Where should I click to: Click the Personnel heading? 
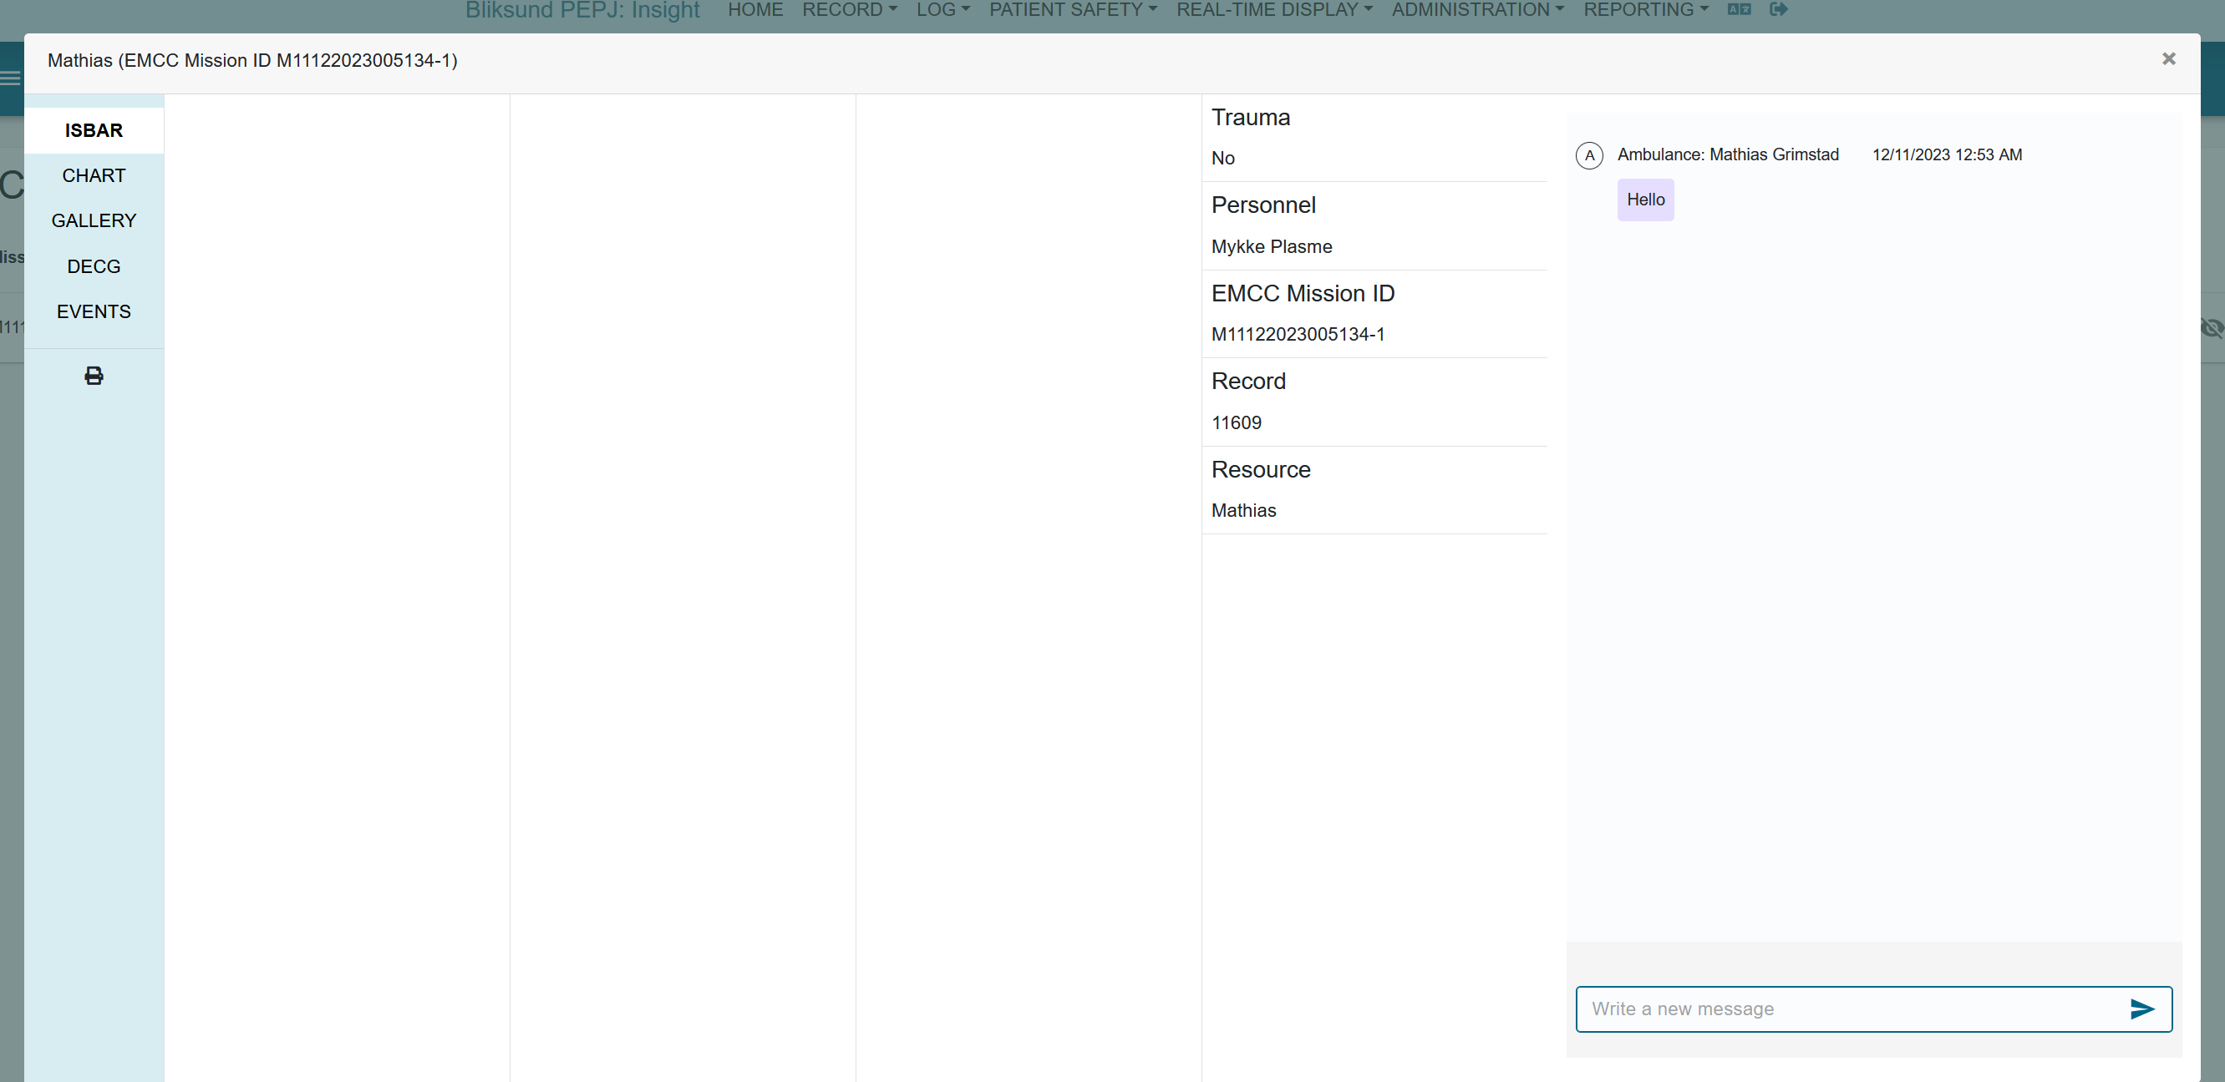[x=1262, y=205]
